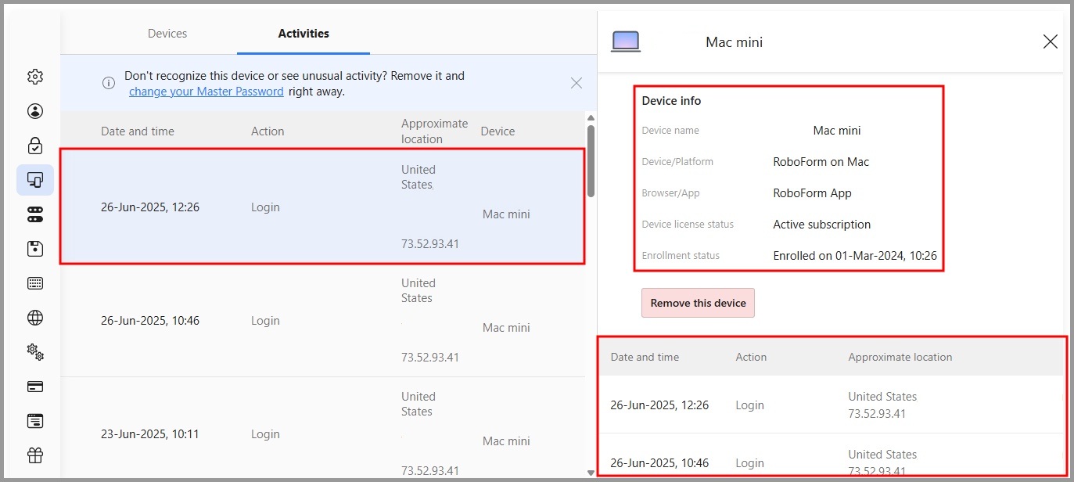Click the Device column header
The height and width of the screenshot is (482, 1074).
tap(497, 131)
